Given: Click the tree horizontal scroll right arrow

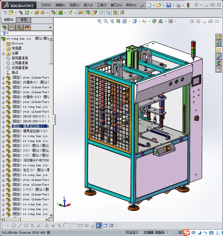Looking at the screenshot, I should click(x=47, y=219).
